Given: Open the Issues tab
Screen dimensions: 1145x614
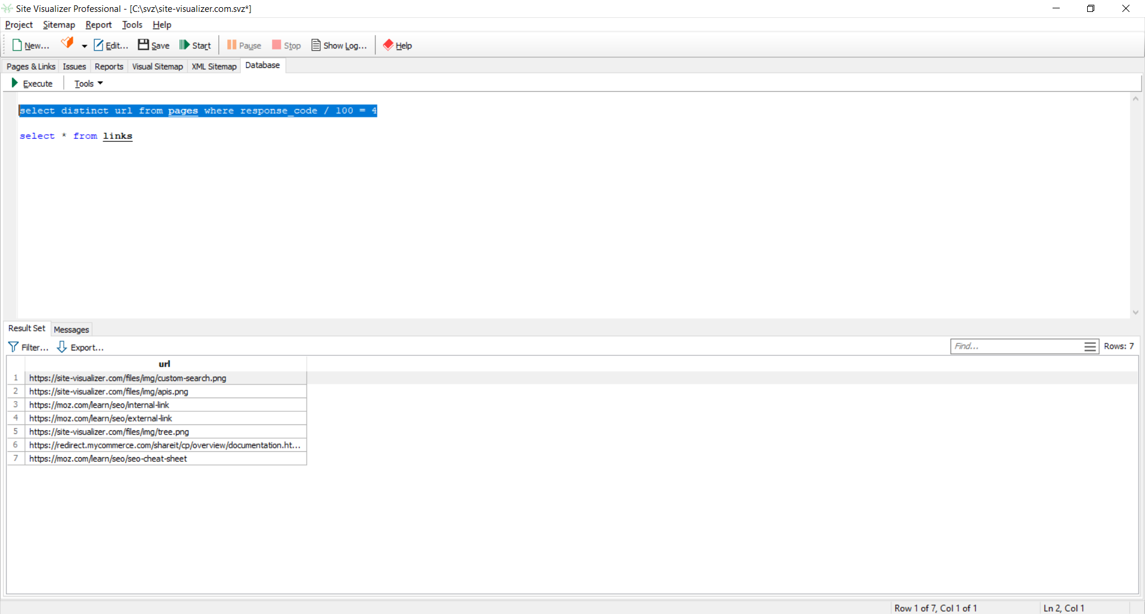Looking at the screenshot, I should (x=75, y=66).
